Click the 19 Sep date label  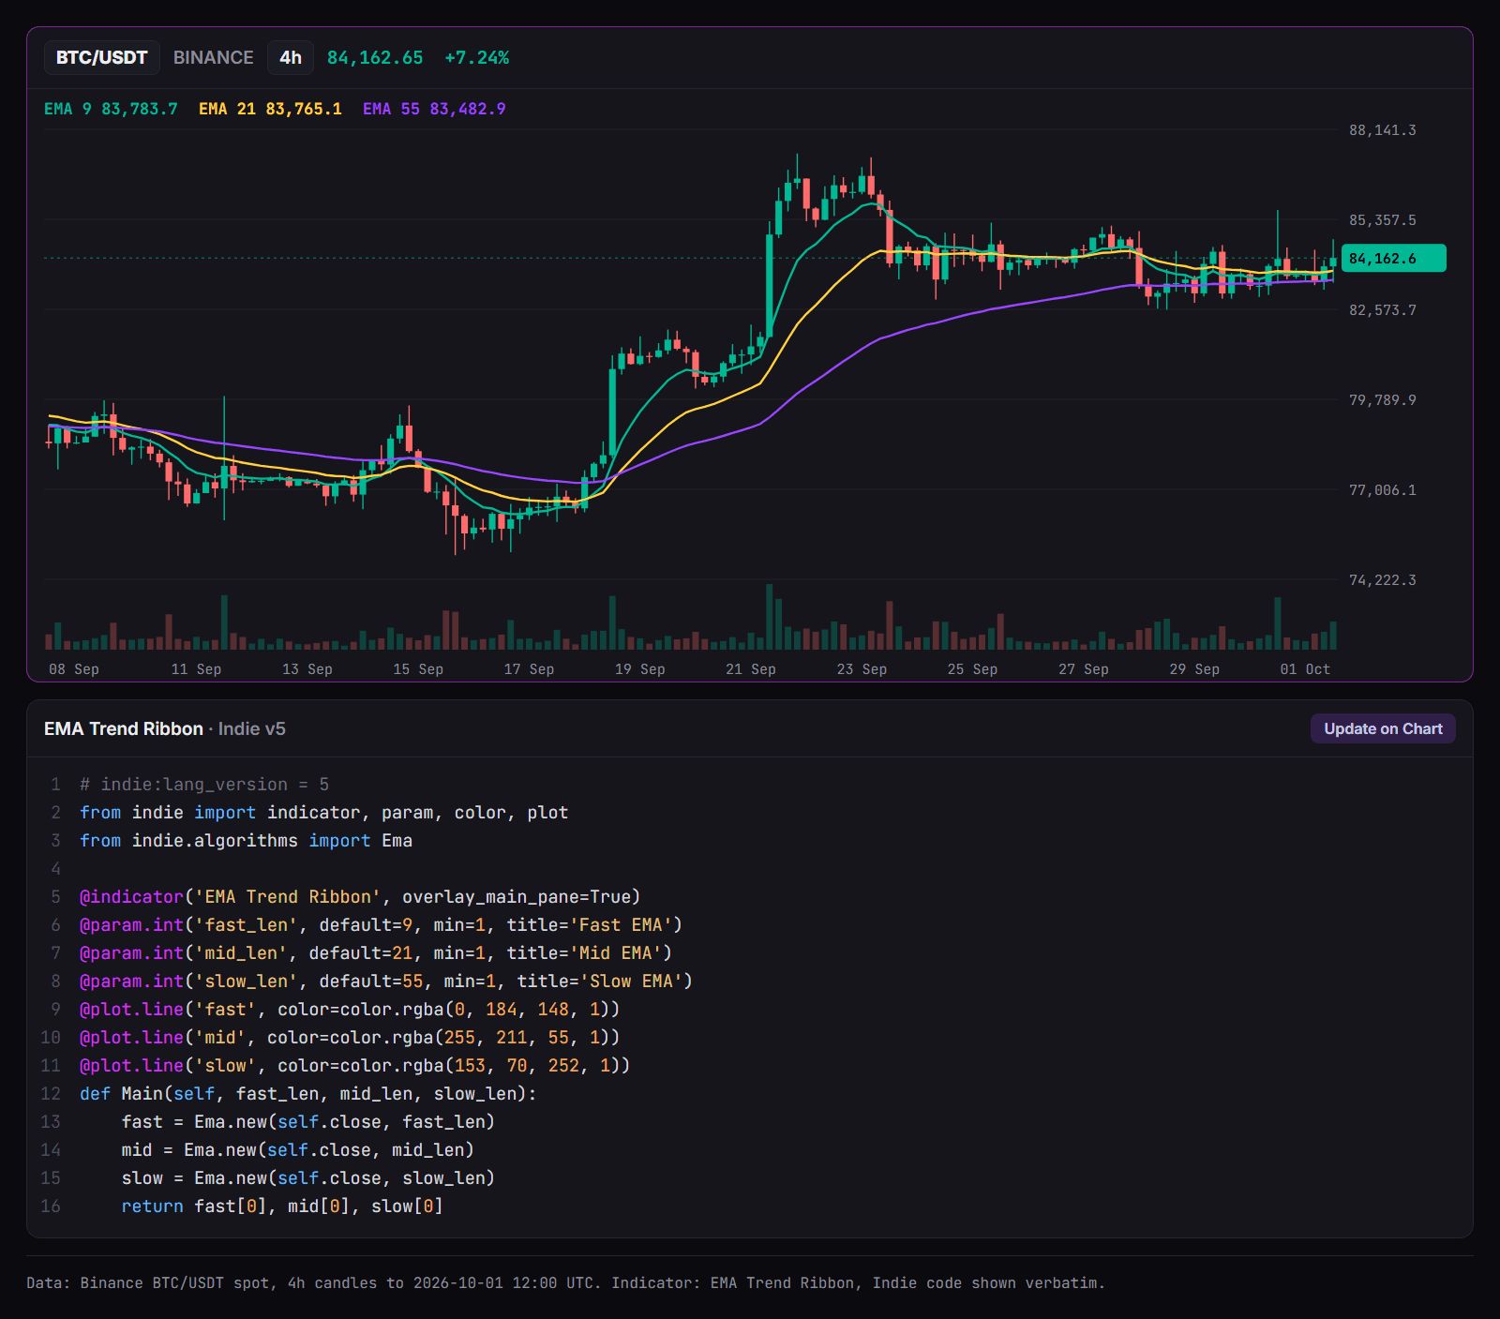click(x=639, y=668)
